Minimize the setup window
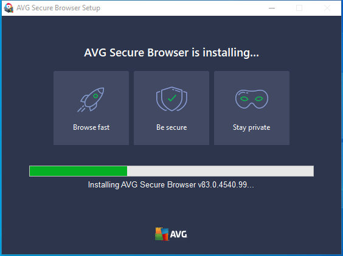The image size is (343, 256). coord(272,8)
